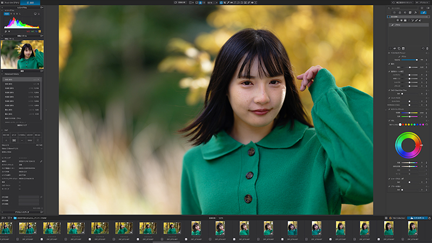This screenshot has height=243, width=432.
Task: Toggle shadow clipping moon icon under histogram
Action: click(x=5, y=31)
